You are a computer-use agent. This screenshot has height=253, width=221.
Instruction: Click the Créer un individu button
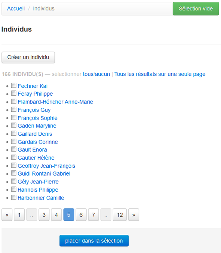coord(28,57)
